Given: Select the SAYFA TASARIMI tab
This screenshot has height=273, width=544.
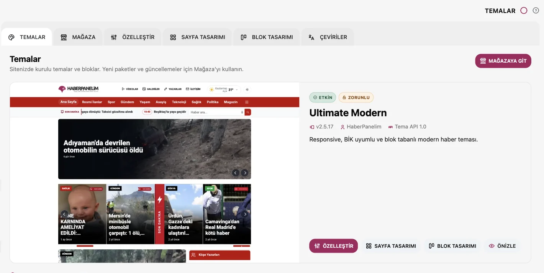Looking at the screenshot, I should click(x=197, y=37).
